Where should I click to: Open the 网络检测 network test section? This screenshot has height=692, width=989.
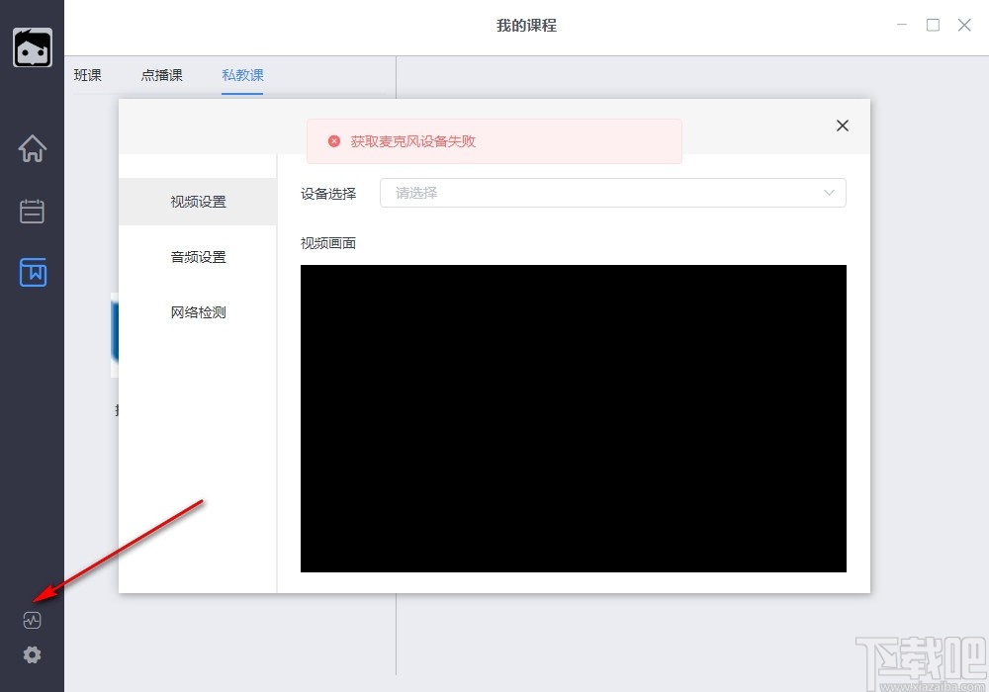(x=197, y=311)
